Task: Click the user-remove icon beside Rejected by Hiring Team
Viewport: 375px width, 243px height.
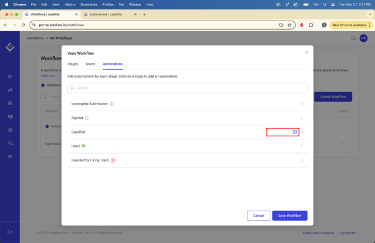Action: tap(113, 160)
